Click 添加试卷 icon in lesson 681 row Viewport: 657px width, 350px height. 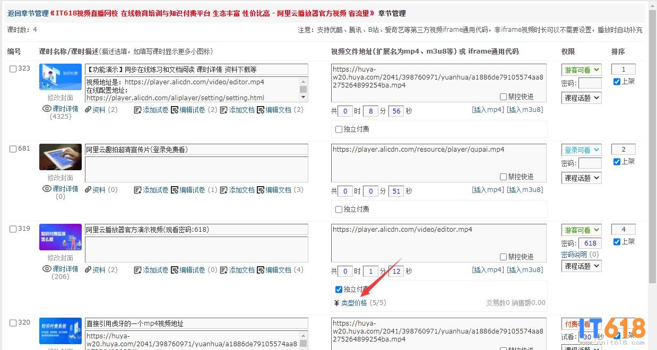point(137,190)
